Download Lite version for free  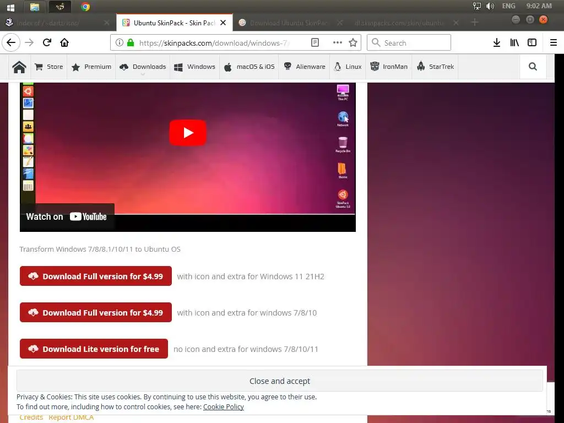[94, 349]
